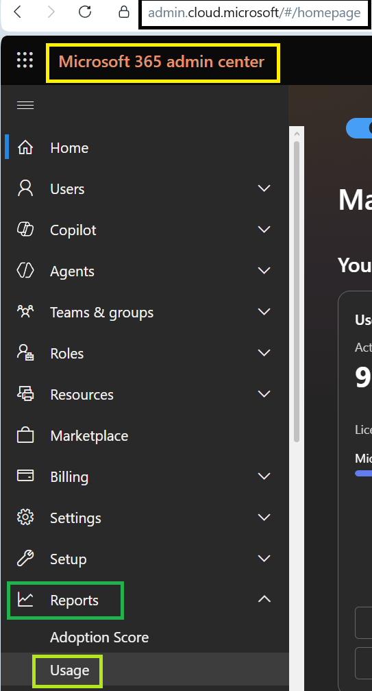Expand the Teams & groups chevron
372x691 pixels.
coord(264,312)
